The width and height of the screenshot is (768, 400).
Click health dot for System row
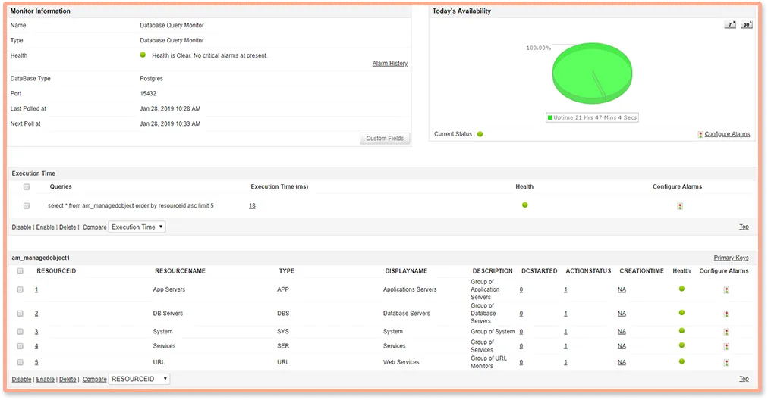coord(681,331)
